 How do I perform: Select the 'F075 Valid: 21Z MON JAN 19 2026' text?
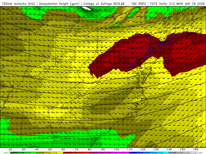[x=177, y=4]
